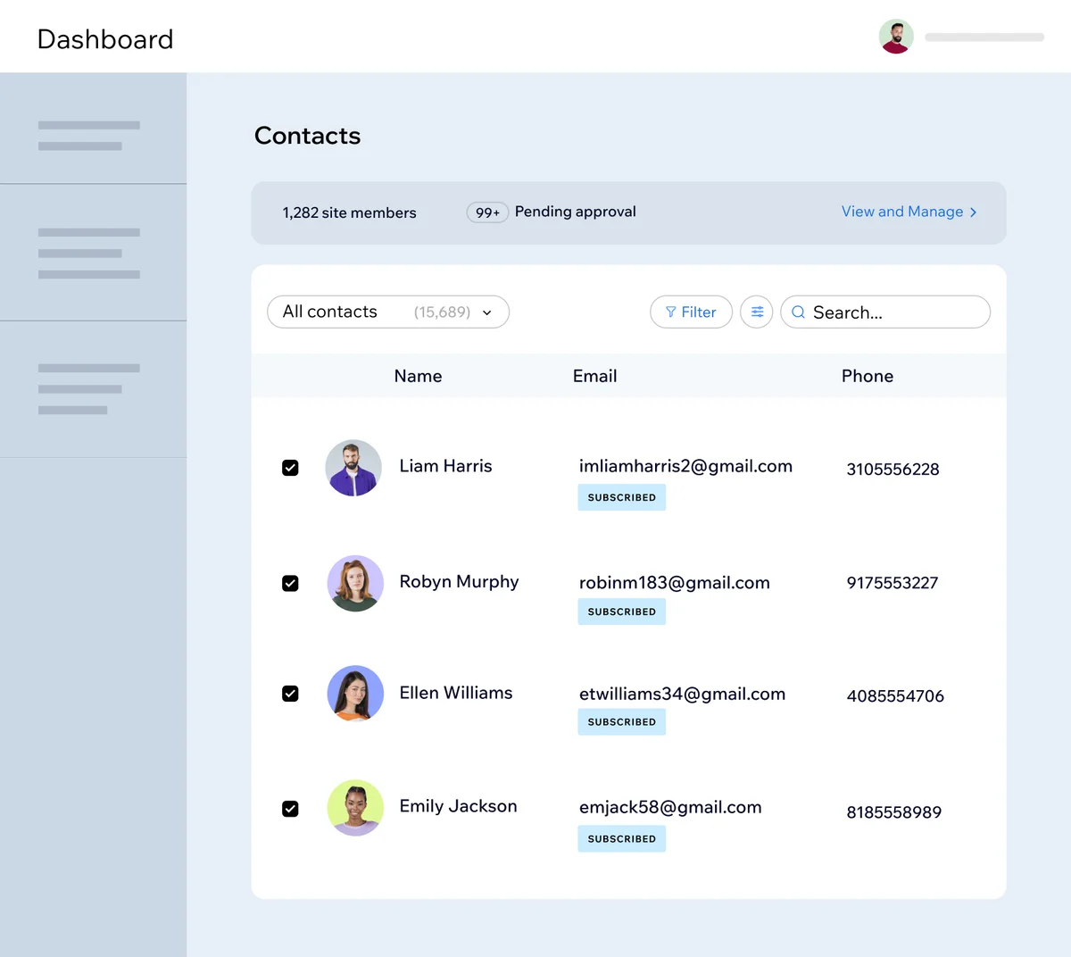
Task: Click Liam Harris's profile avatar
Action: click(x=353, y=467)
